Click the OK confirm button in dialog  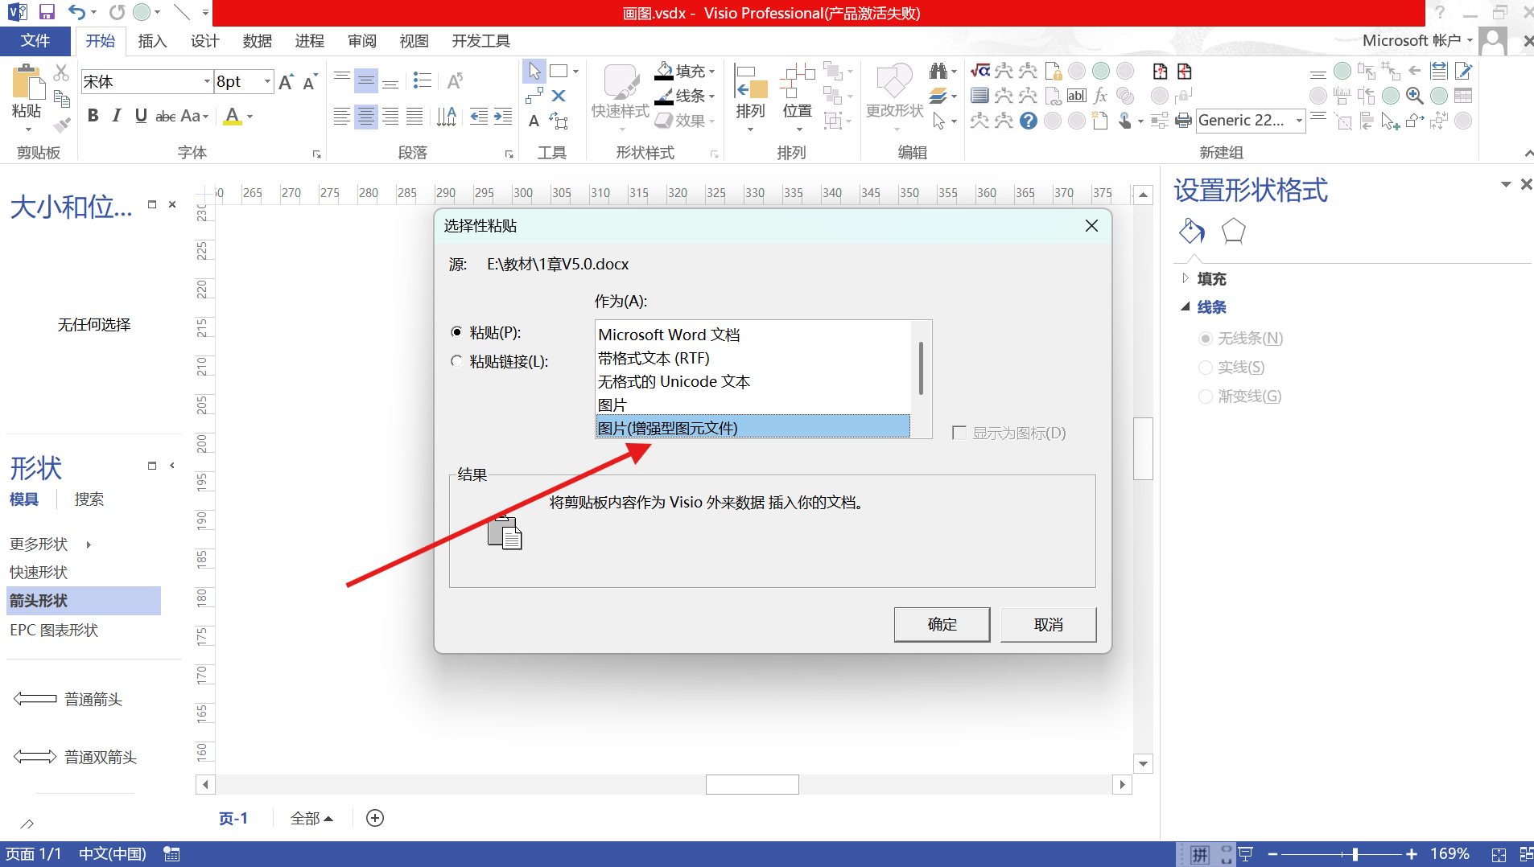tap(942, 625)
